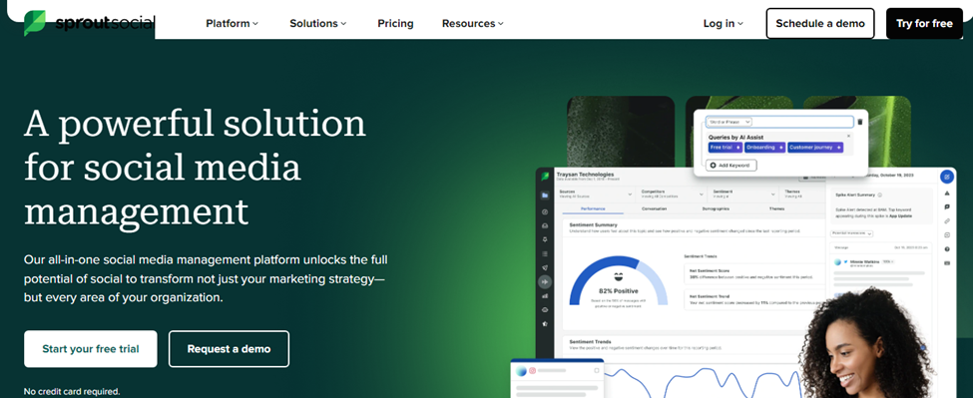Click Start your free trial
973x398 pixels.
point(91,349)
